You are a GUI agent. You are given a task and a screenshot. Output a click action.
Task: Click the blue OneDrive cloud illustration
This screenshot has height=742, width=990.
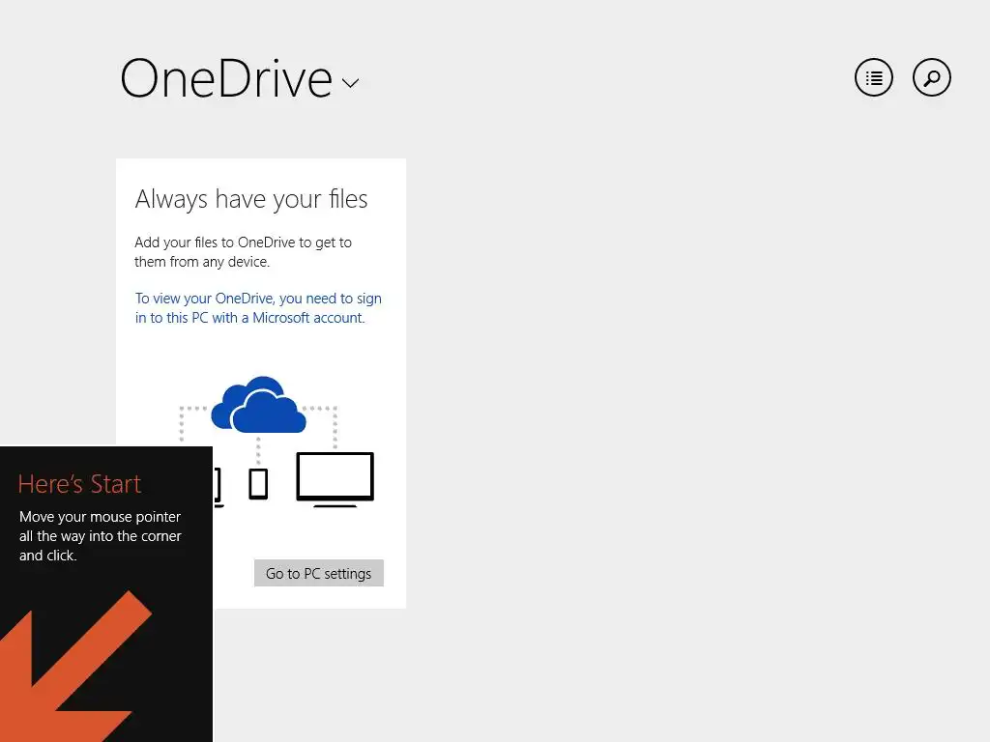(x=259, y=405)
